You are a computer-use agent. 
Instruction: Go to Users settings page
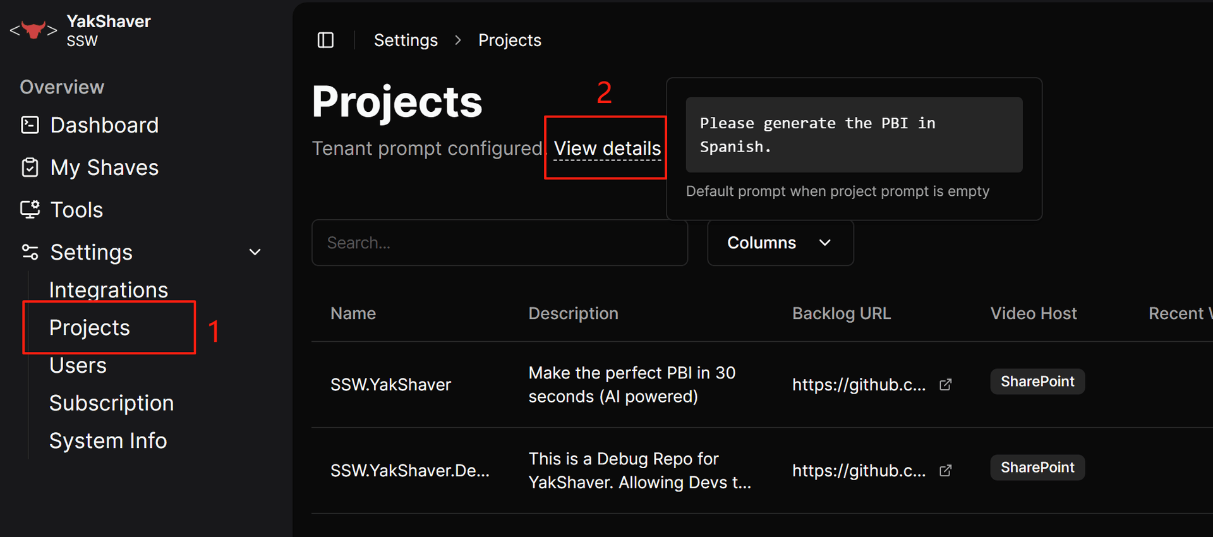pos(78,365)
